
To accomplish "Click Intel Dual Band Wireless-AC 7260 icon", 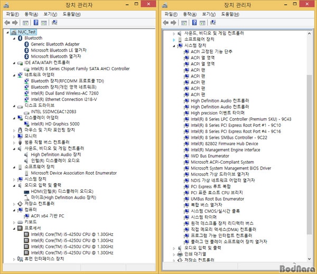I will pyautogui.click(x=26, y=93).
